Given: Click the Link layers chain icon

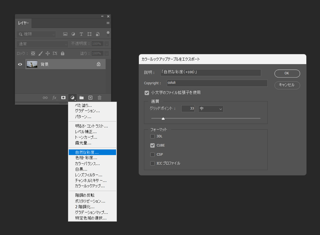Looking at the screenshot, I should pyautogui.click(x=45, y=97).
